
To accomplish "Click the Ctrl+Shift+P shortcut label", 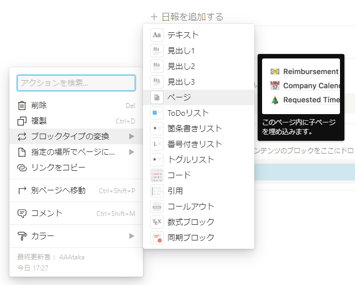I will (x=117, y=191).
